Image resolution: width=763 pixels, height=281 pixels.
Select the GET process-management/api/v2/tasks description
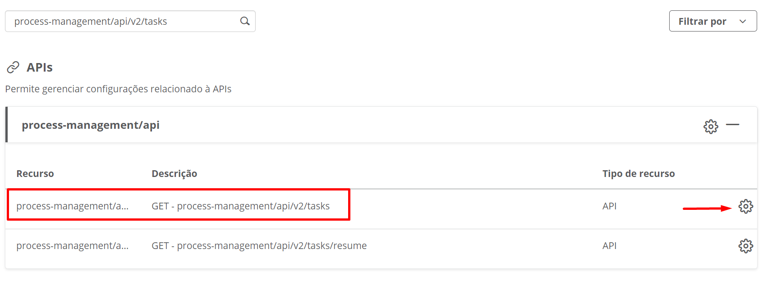(240, 206)
